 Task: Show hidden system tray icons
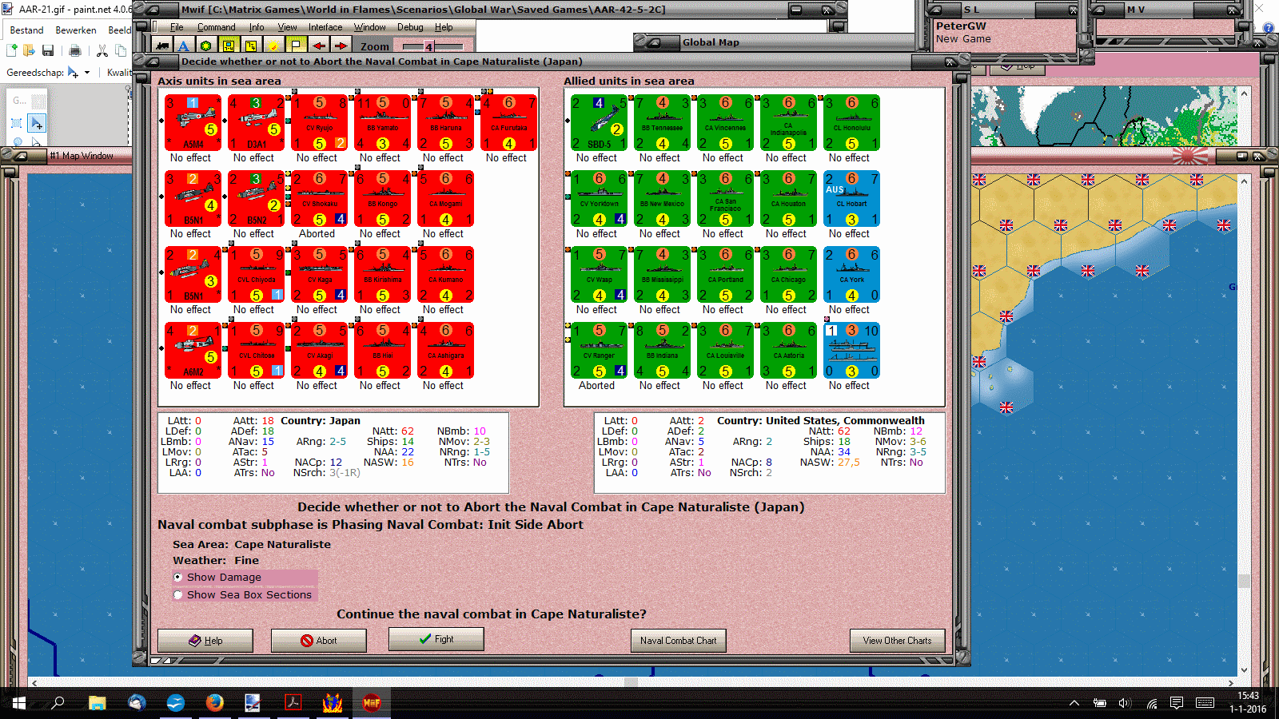1074,703
